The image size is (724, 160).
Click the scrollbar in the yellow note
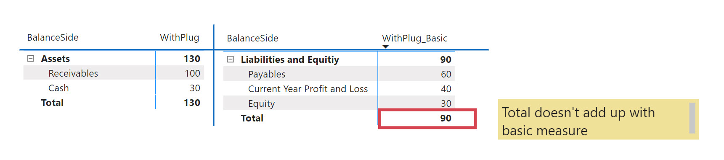pos(692,118)
